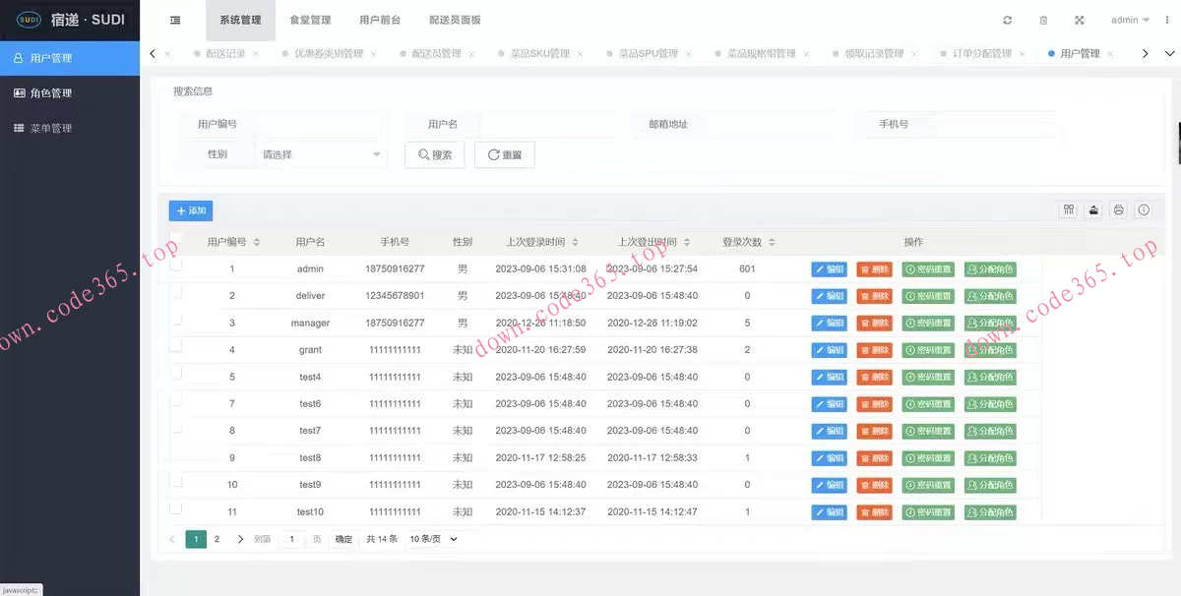The height and width of the screenshot is (596, 1181).
Task: Click the clear cache trash icon
Action: (x=1043, y=20)
